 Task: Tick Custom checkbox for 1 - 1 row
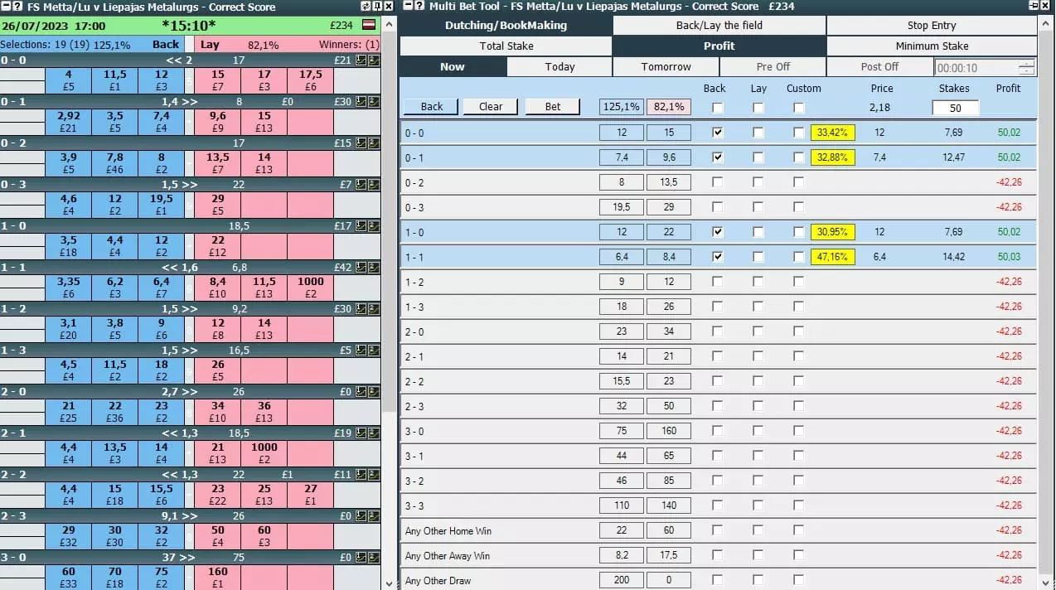(798, 257)
